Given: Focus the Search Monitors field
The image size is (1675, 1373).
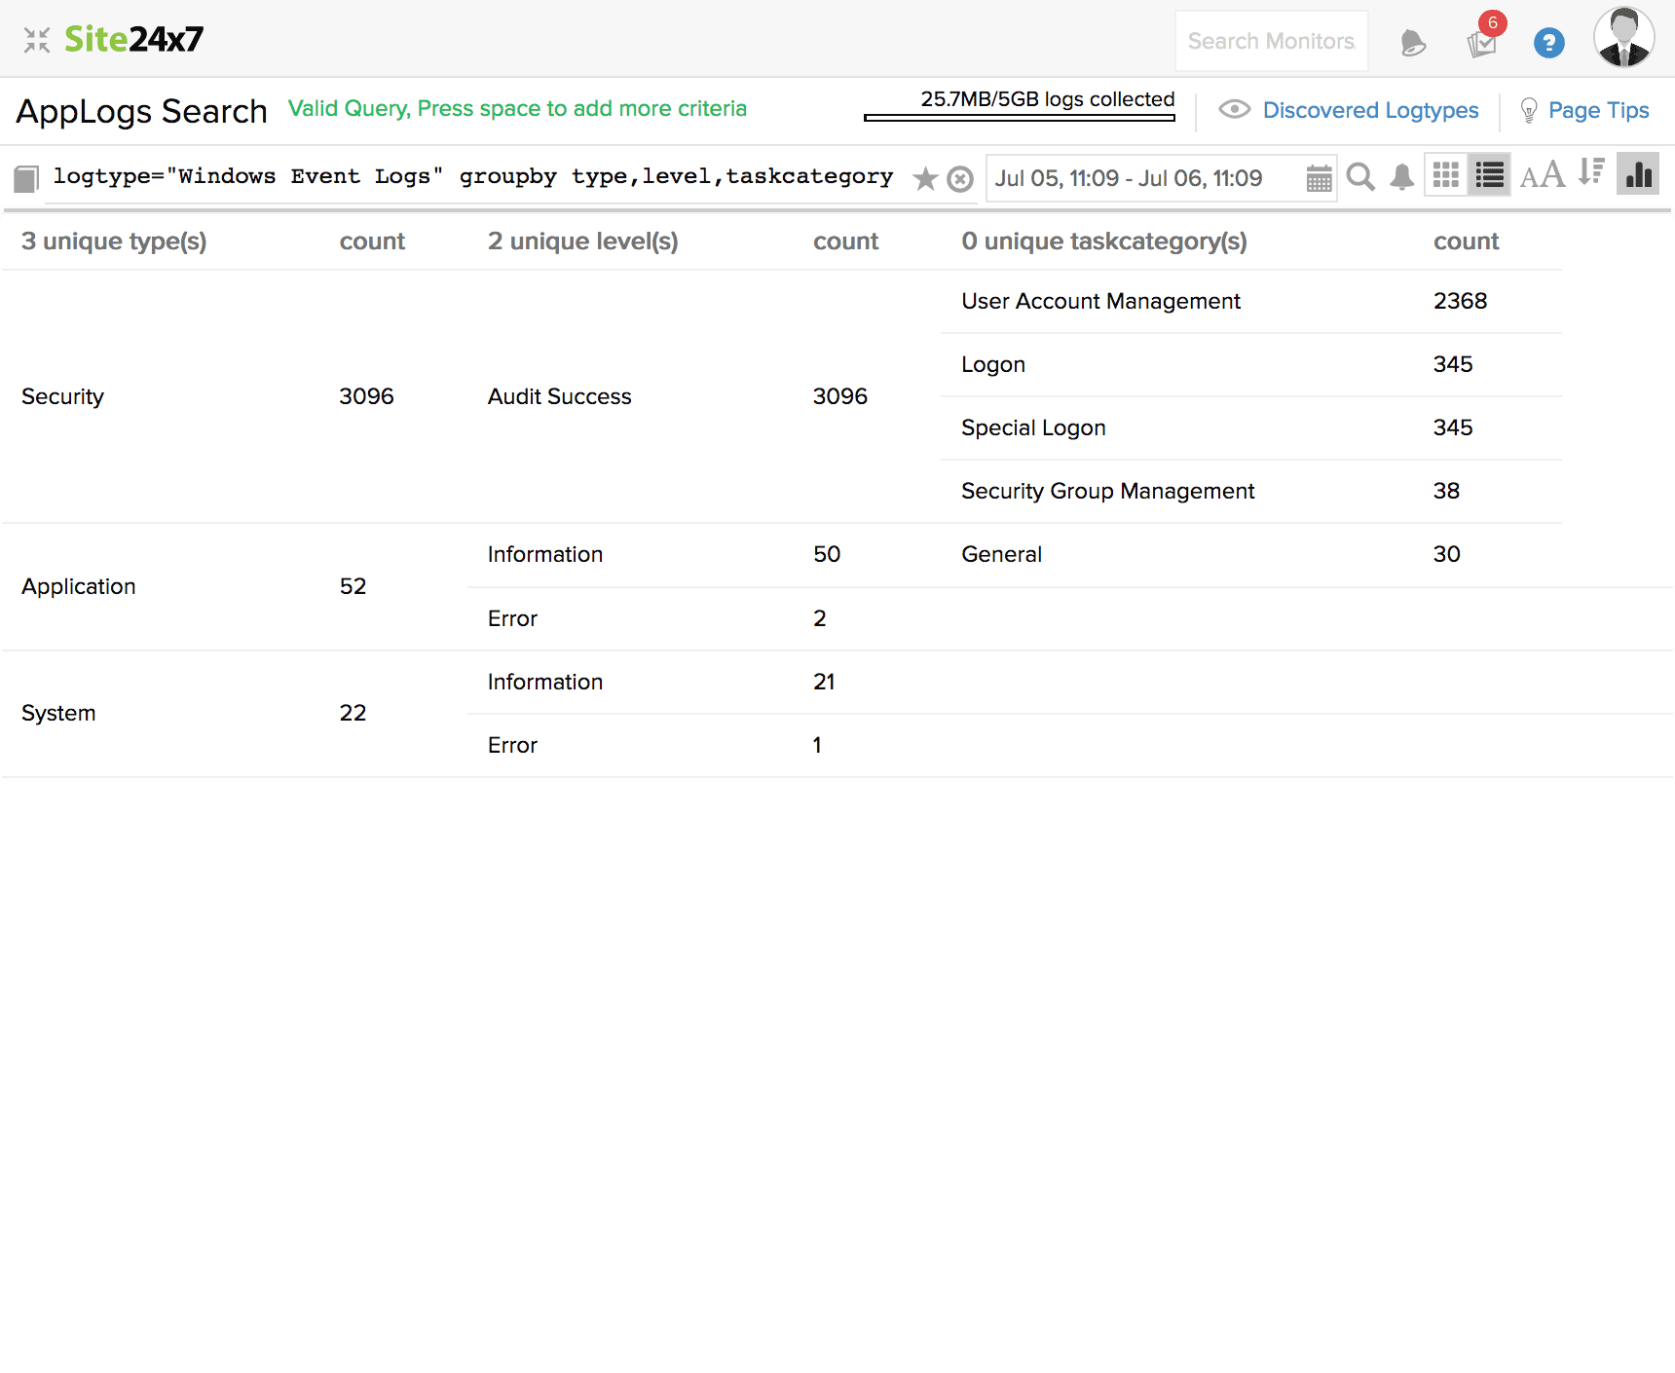Looking at the screenshot, I should (1271, 41).
